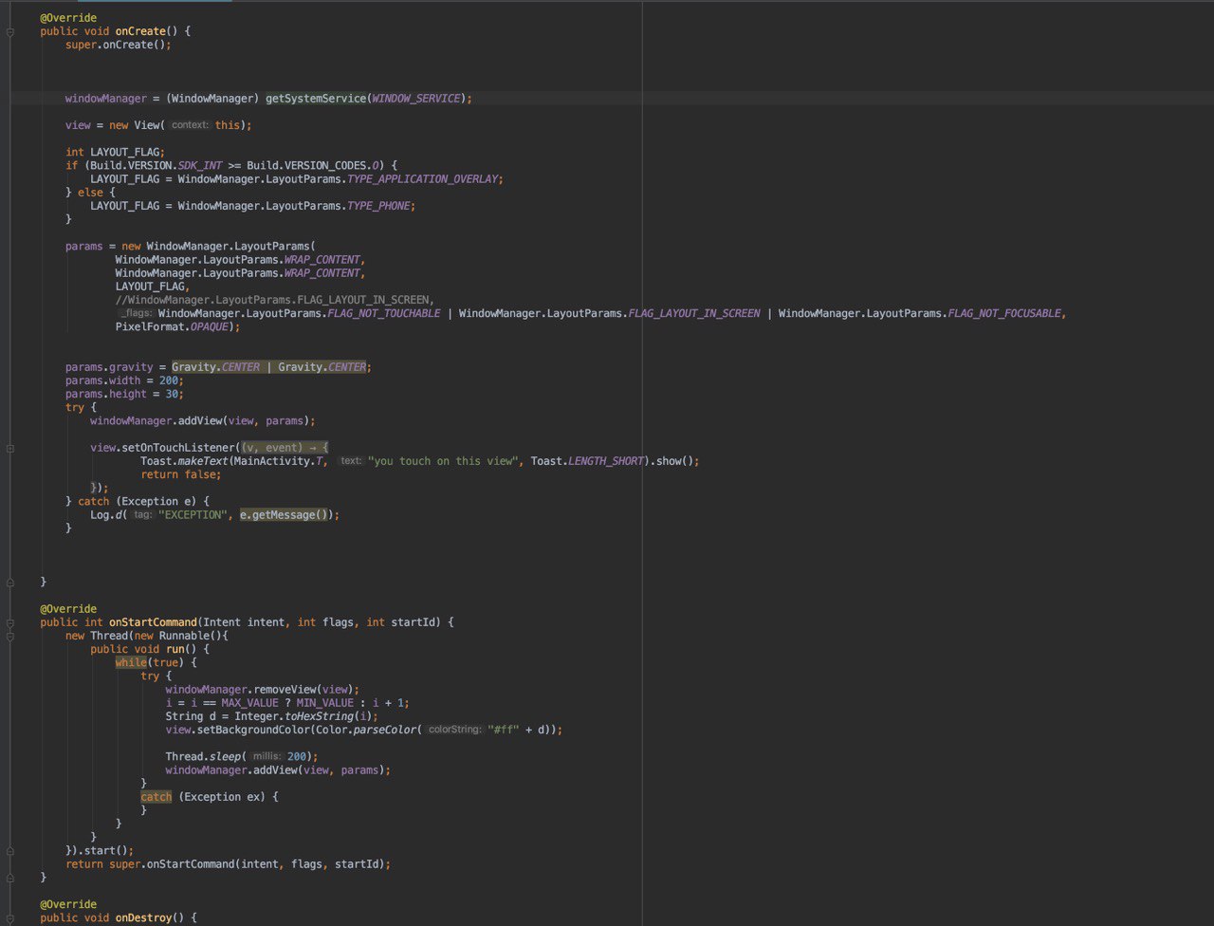Click "you touch on this view" string
1214x926 pixels.
coord(442,461)
